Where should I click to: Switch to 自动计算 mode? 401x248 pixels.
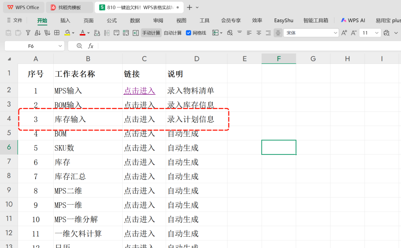[x=173, y=33]
